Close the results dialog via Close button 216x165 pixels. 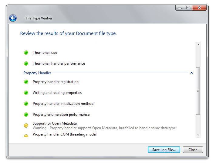click(193, 150)
